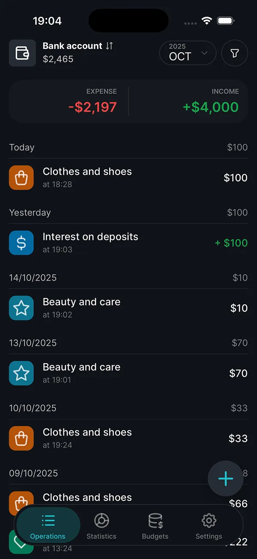Tap the floating plus add button

[x=226, y=479]
